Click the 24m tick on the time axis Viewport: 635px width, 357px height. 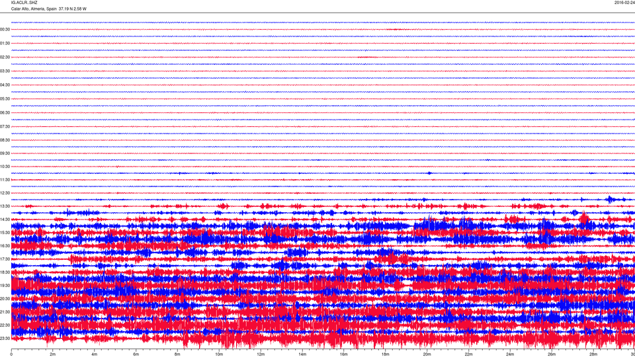(510, 354)
